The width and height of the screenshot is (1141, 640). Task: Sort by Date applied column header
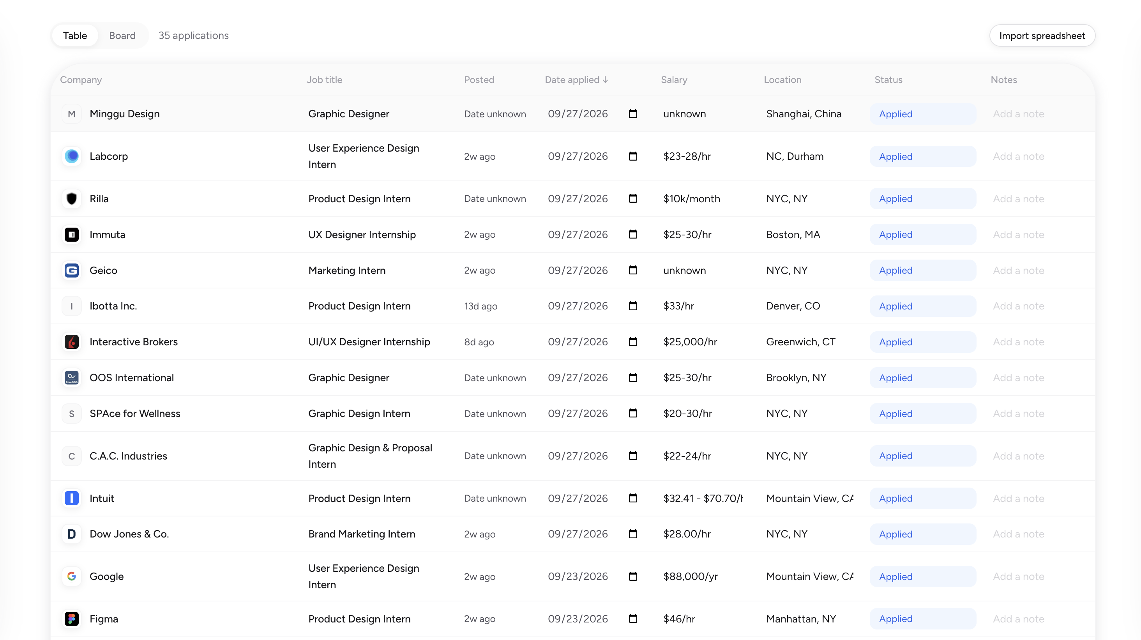click(576, 80)
